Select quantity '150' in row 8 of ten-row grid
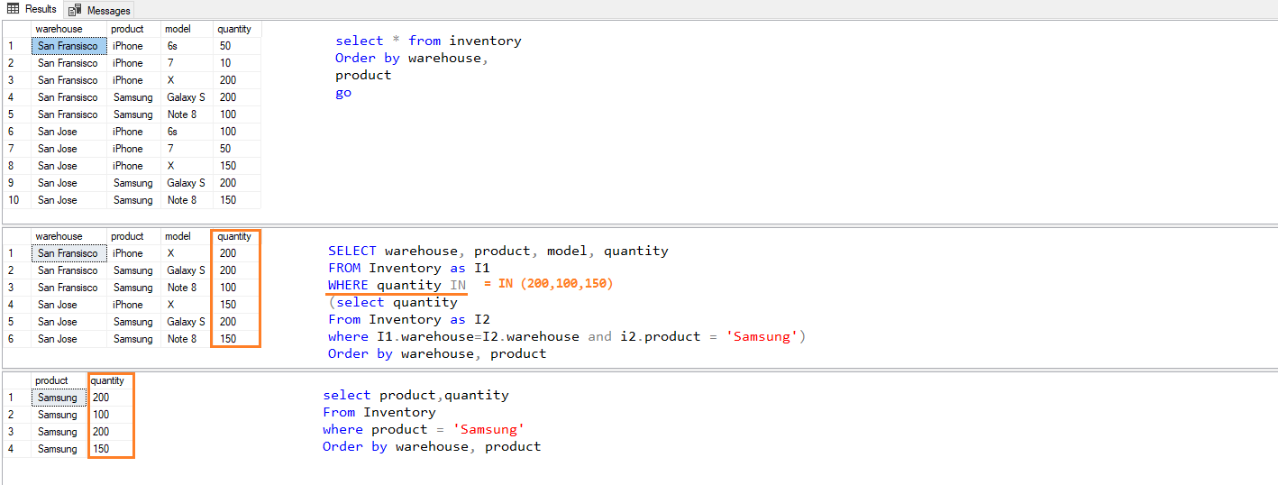The height and width of the screenshot is (485, 1278). coord(238,166)
